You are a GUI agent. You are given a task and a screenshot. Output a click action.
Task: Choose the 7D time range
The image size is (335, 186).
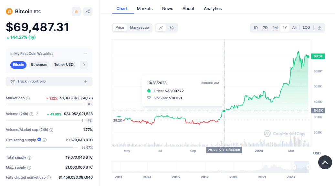(x=265, y=28)
